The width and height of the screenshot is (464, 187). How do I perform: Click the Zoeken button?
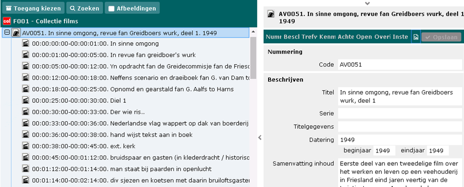pyautogui.click(x=84, y=8)
